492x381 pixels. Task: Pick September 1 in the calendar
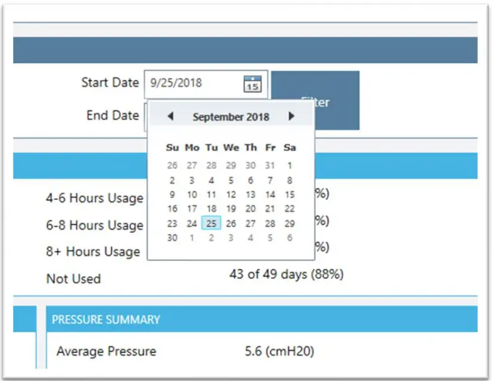point(289,166)
